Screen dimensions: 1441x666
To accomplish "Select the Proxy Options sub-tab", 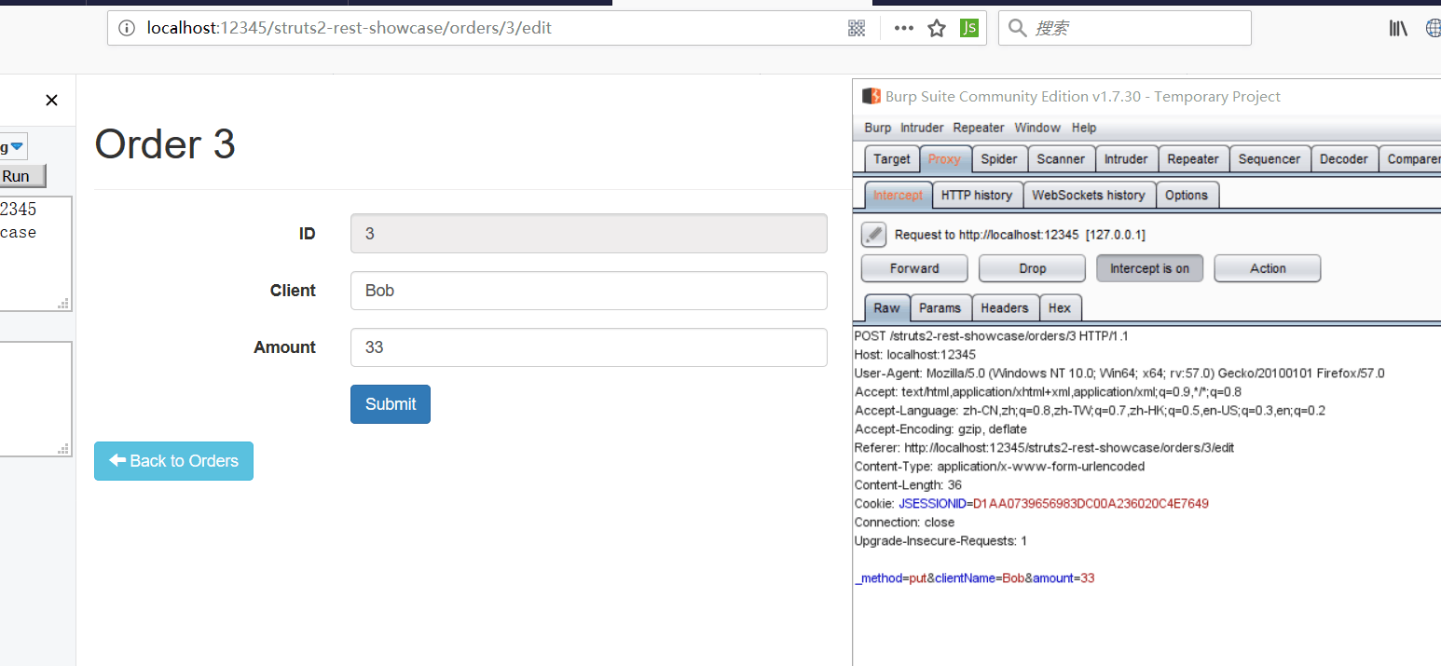I will pos(1187,196).
